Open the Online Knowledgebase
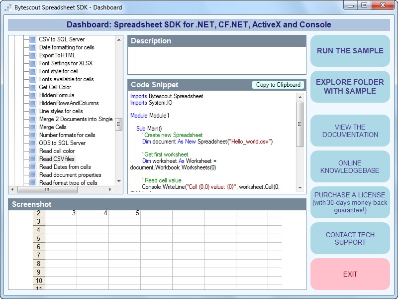The height and width of the screenshot is (299, 398). [x=350, y=166]
